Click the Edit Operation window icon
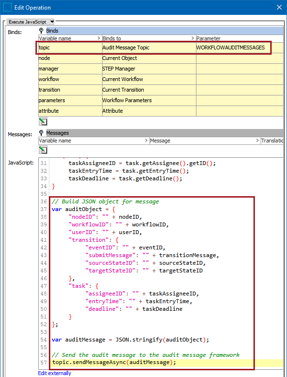Screen dimensions: 287x377 [x=7, y=7]
